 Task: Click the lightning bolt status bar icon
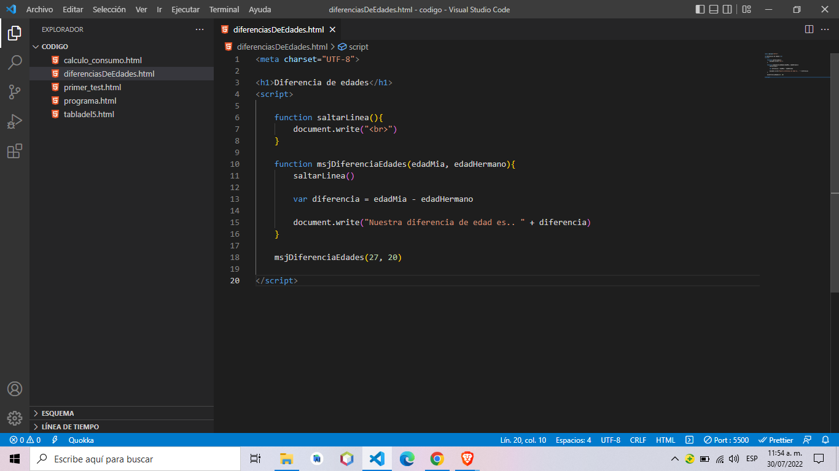click(x=55, y=440)
